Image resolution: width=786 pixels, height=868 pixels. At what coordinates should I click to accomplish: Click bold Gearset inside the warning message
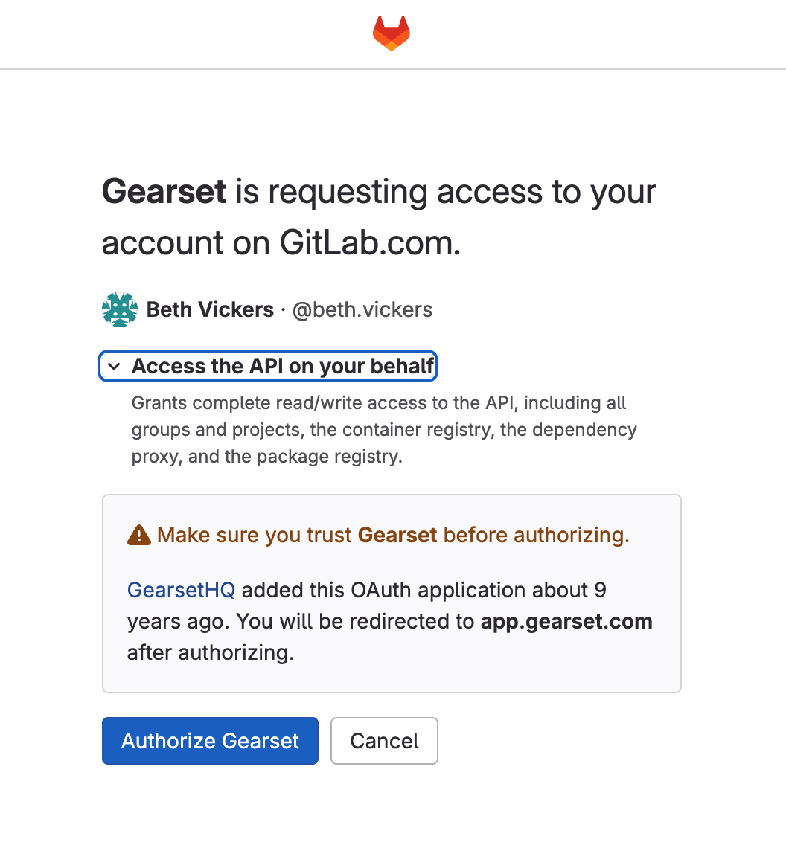click(397, 536)
